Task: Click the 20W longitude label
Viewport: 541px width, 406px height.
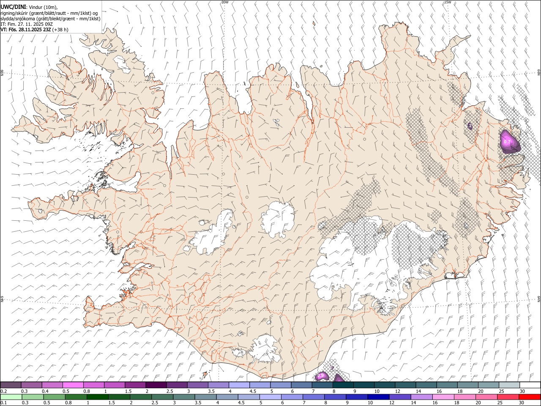Action: [x=225, y=2]
